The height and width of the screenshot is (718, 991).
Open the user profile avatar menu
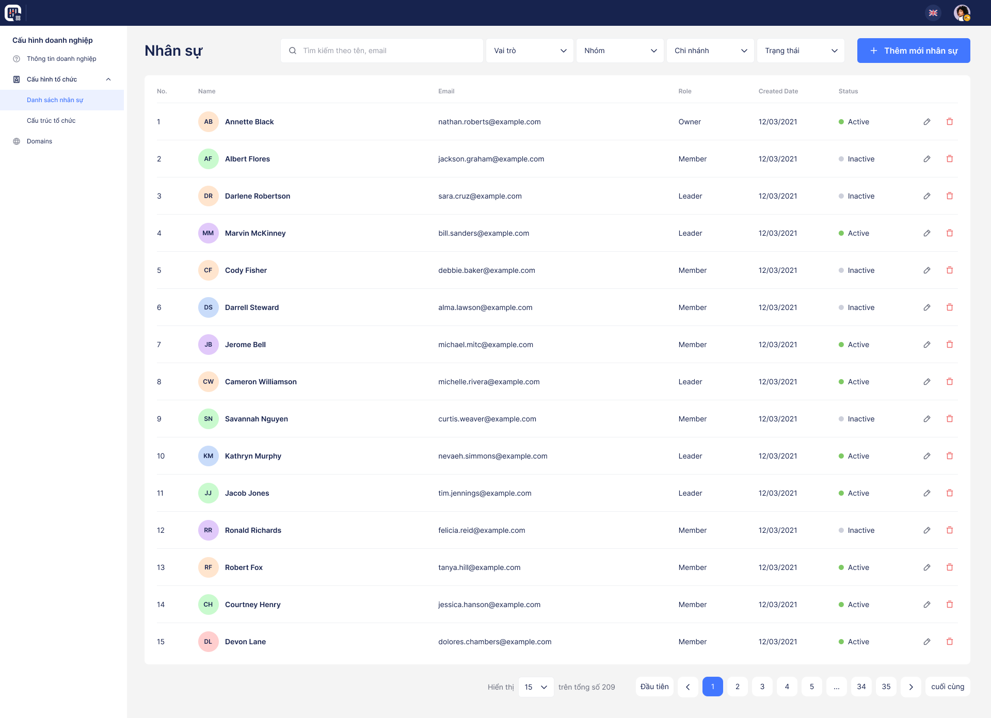click(962, 13)
